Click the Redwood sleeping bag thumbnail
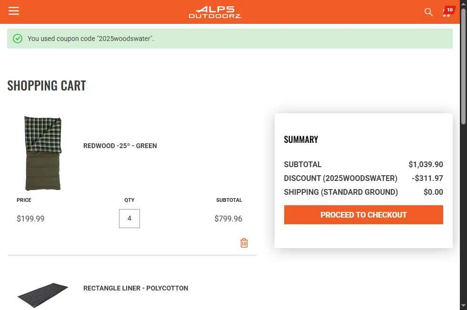 pos(43,153)
